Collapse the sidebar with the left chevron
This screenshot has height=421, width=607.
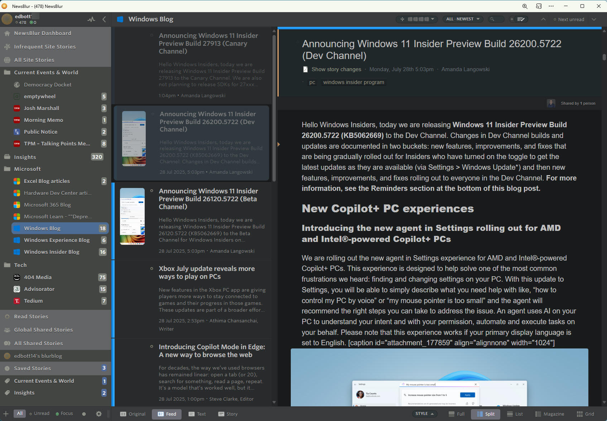point(104,19)
